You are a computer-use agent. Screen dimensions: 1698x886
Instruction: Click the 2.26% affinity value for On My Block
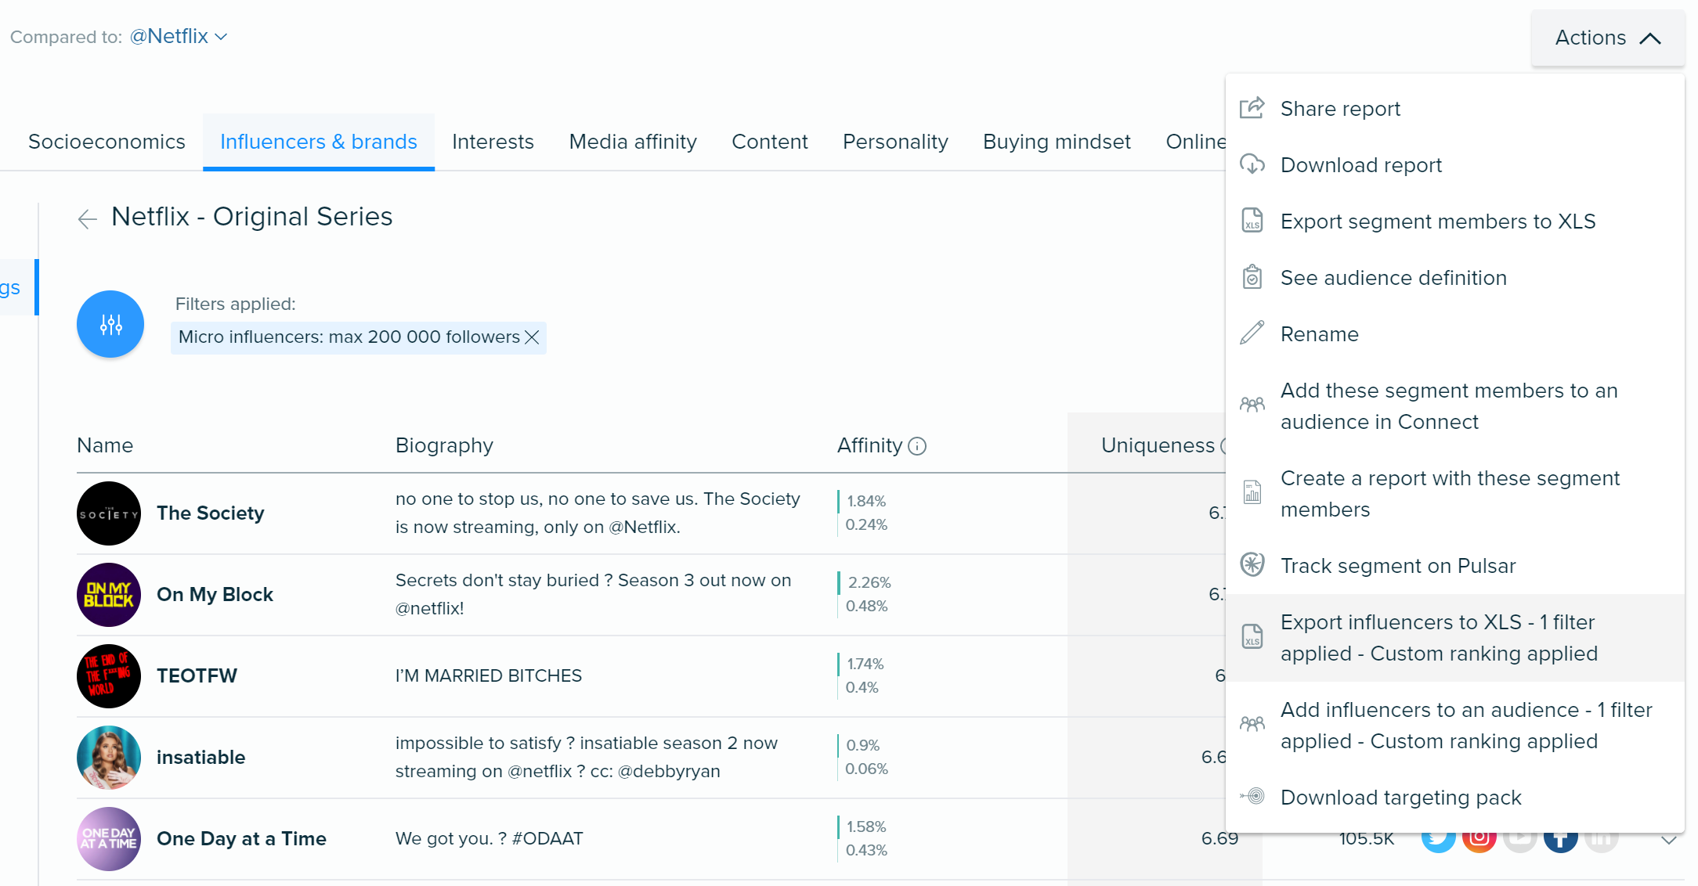[869, 582]
